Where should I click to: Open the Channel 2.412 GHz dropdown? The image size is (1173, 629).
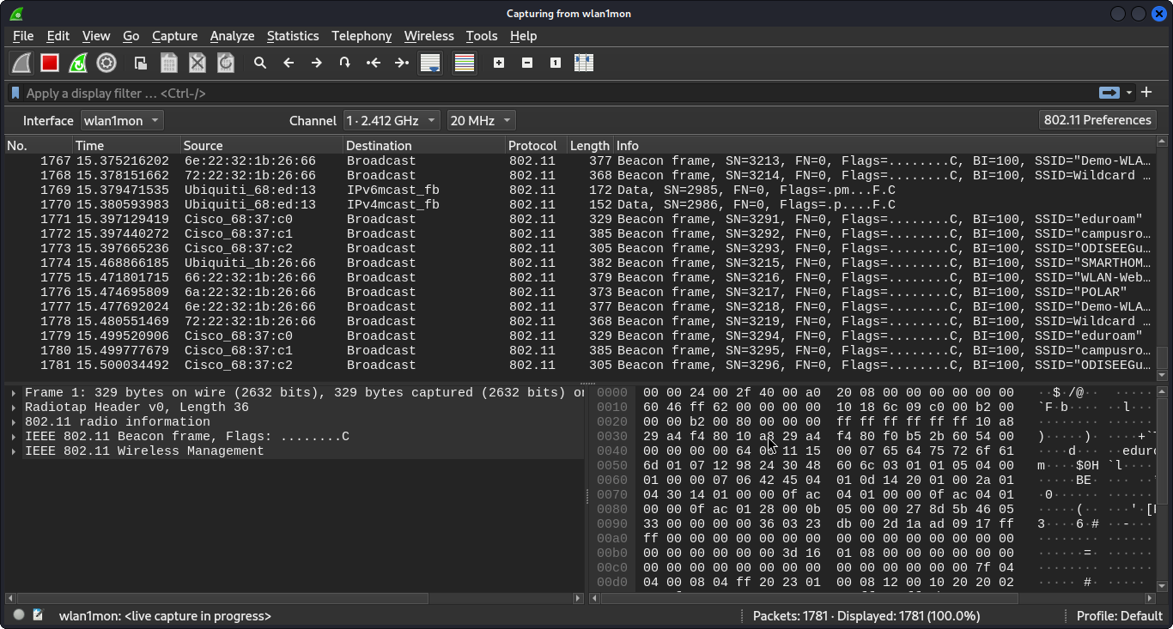tap(391, 120)
